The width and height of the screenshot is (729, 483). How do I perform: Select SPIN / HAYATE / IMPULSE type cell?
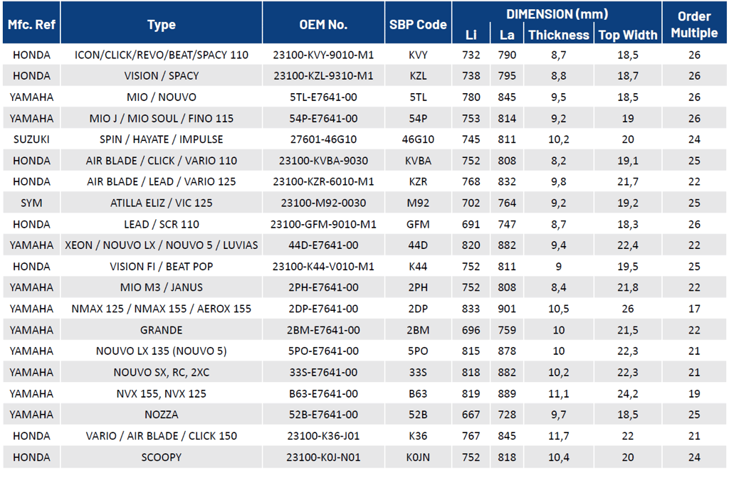(x=162, y=139)
